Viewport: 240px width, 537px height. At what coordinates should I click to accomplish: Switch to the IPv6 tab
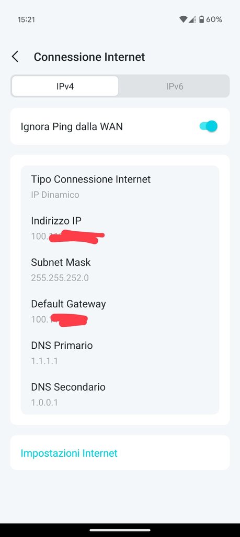click(x=175, y=87)
